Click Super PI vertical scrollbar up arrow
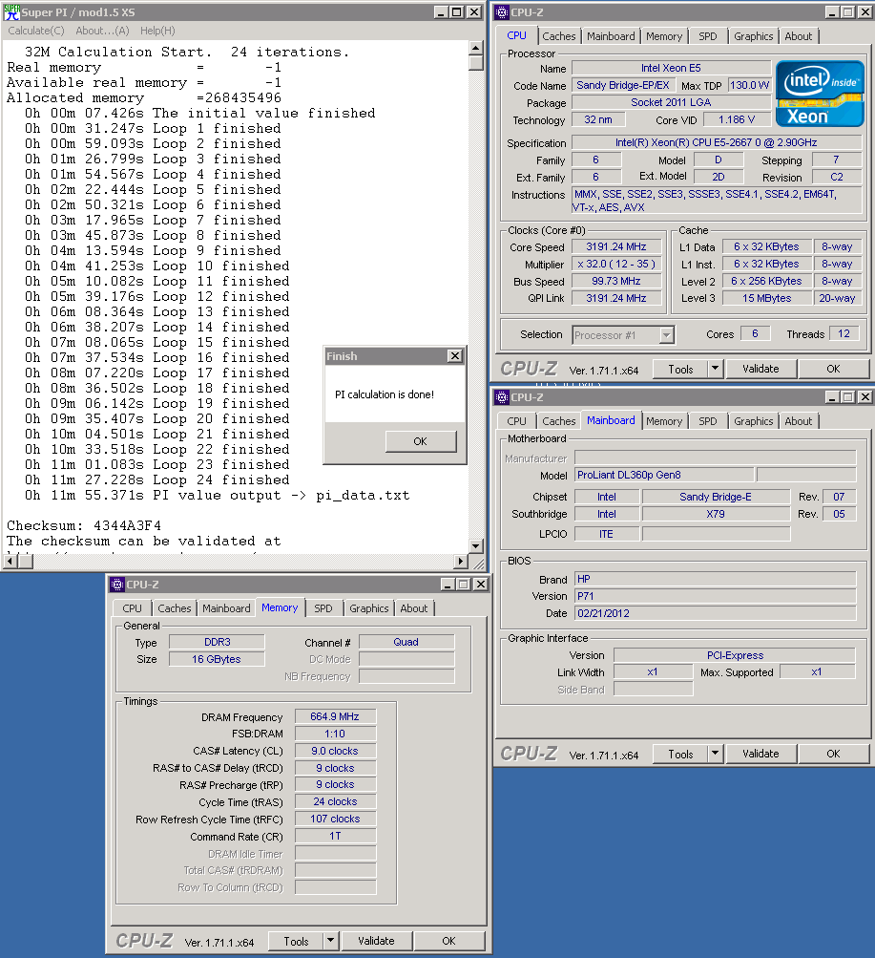The width and height of the screenshot is (875, 958). (476, 48)
